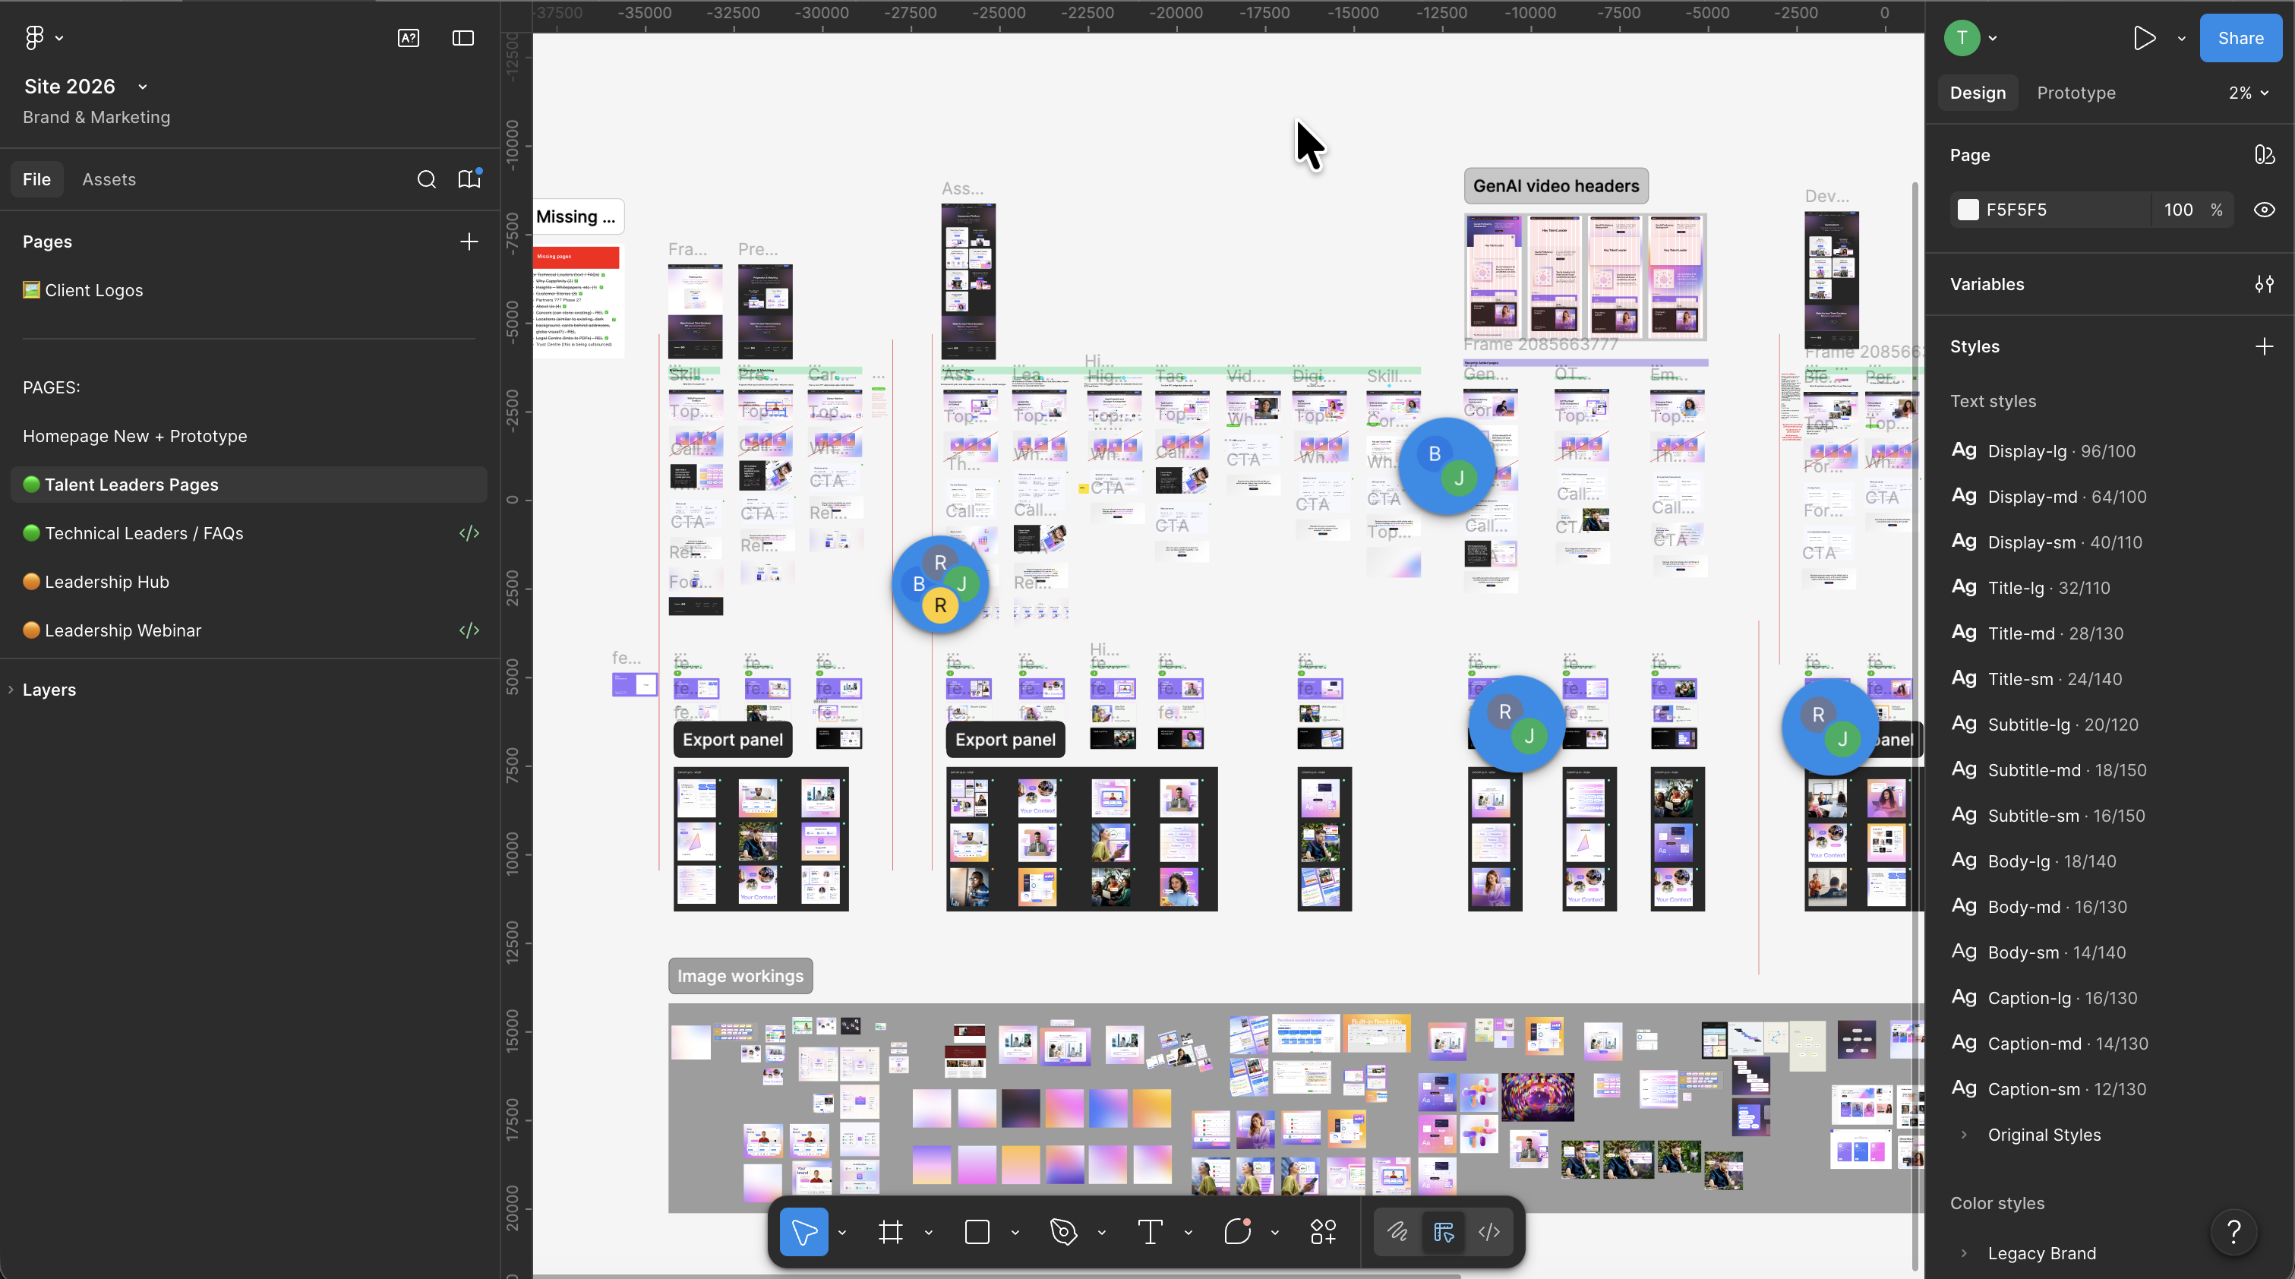2295x1279 pixels.
Task: Start presentation with the play icon
Action: [2145, 38]
